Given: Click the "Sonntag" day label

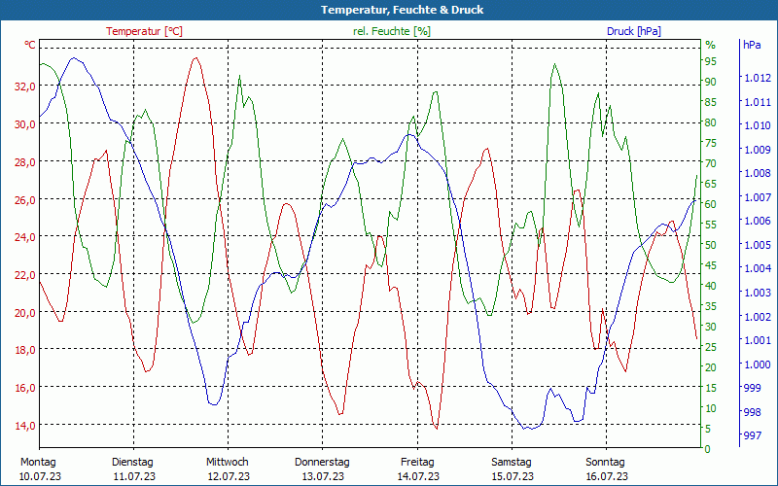Looking at the screenshot, I should pos(606,462).
